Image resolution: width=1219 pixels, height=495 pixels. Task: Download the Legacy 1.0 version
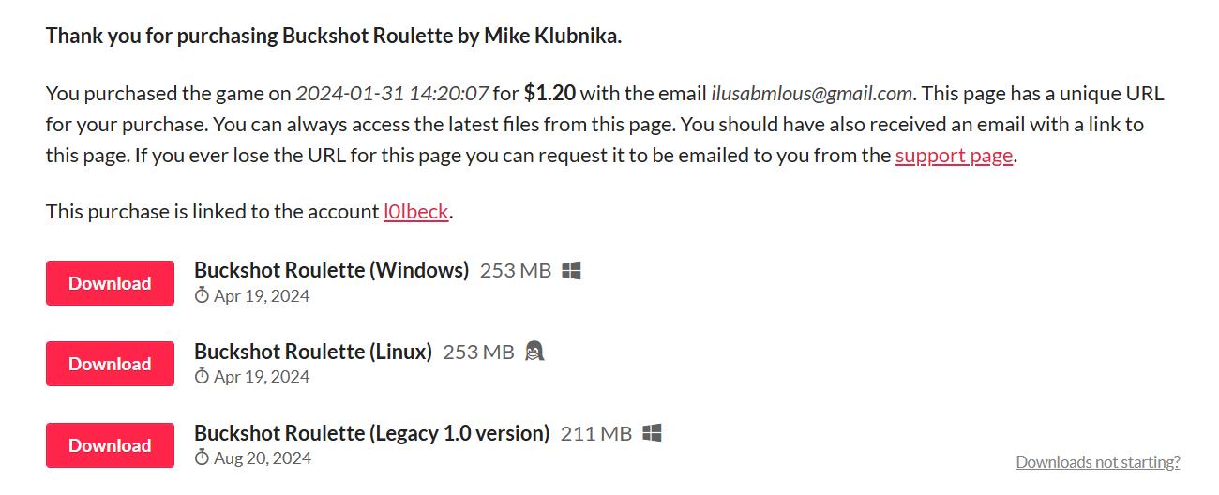(x=110, y=445)
